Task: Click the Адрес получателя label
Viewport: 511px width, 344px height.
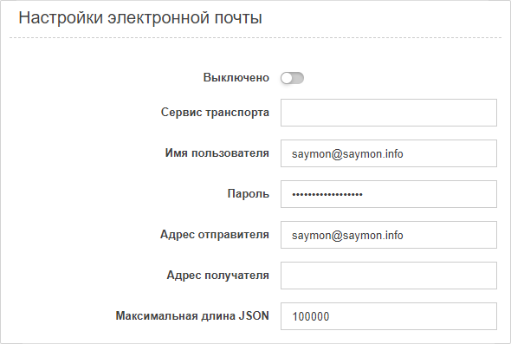Action: coord(217,276)
